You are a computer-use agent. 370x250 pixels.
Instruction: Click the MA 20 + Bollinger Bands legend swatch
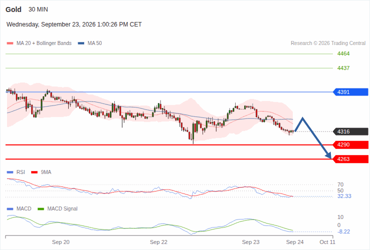(x=10, y=43)
